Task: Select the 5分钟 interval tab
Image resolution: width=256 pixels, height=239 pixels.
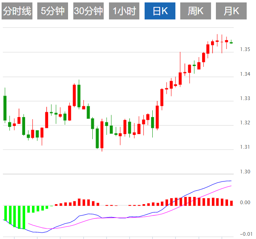Action: click(53, 11)
